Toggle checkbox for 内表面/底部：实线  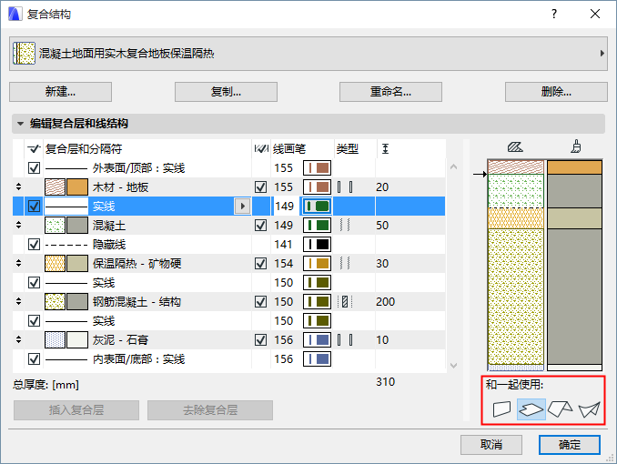coord(35,359)
